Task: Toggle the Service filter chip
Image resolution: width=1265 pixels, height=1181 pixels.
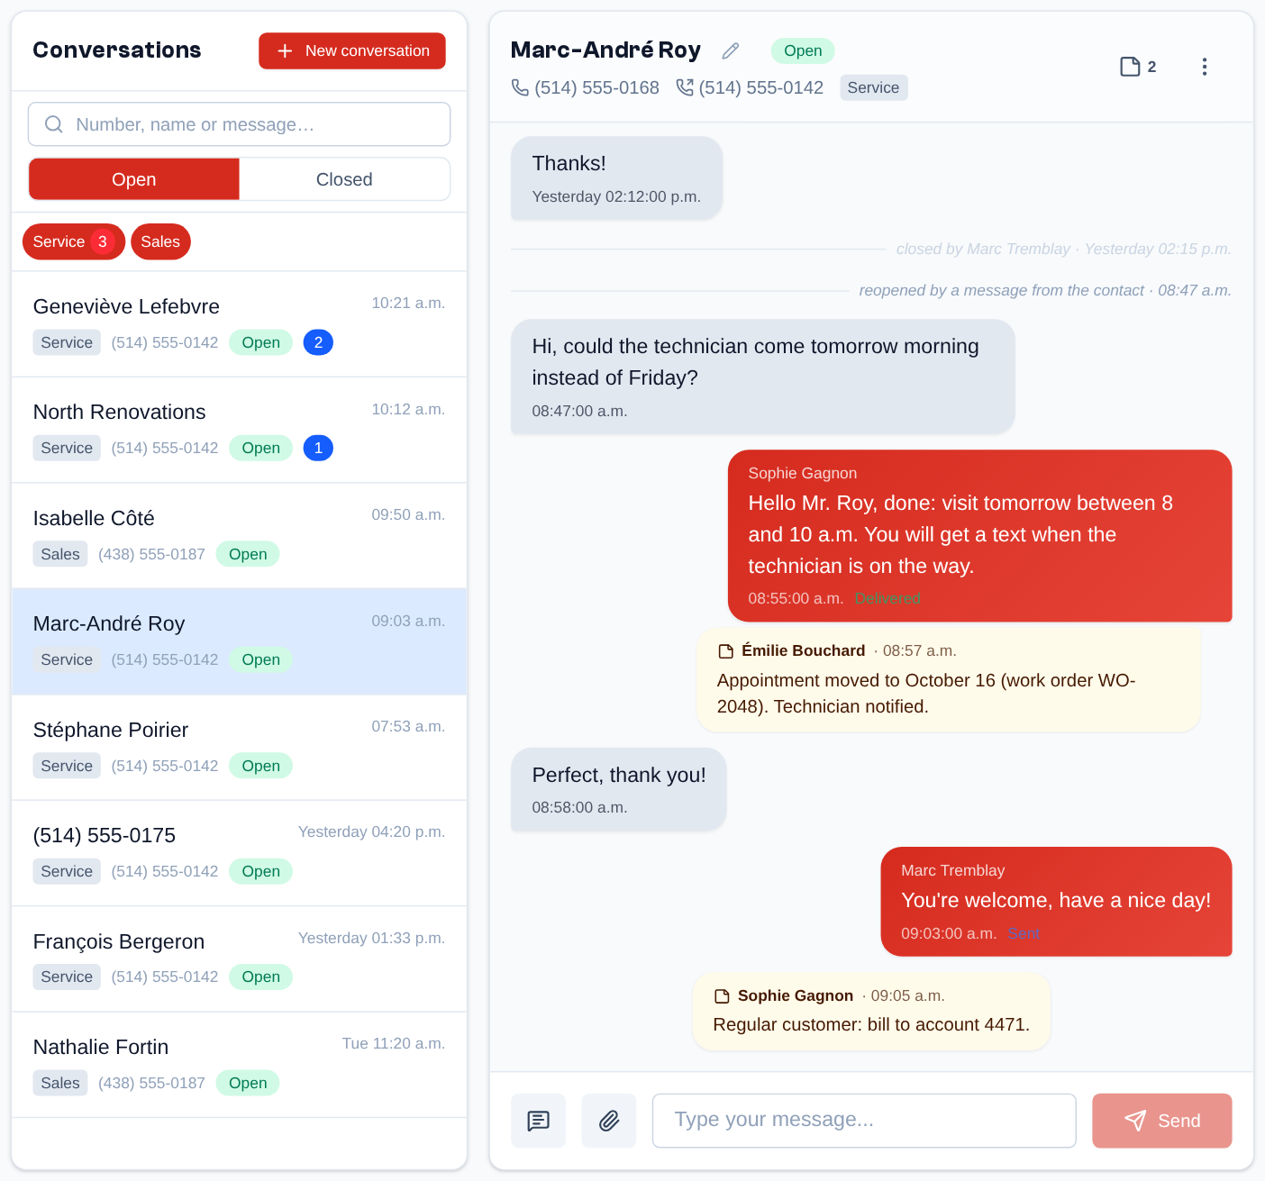Action: tap(74, 241)
